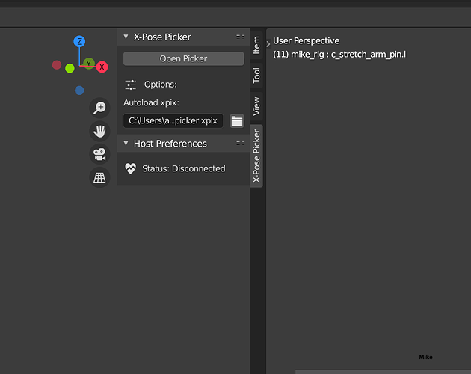Click the mike_rig : c_stretch_arm_pin.l text

(348, 55)
